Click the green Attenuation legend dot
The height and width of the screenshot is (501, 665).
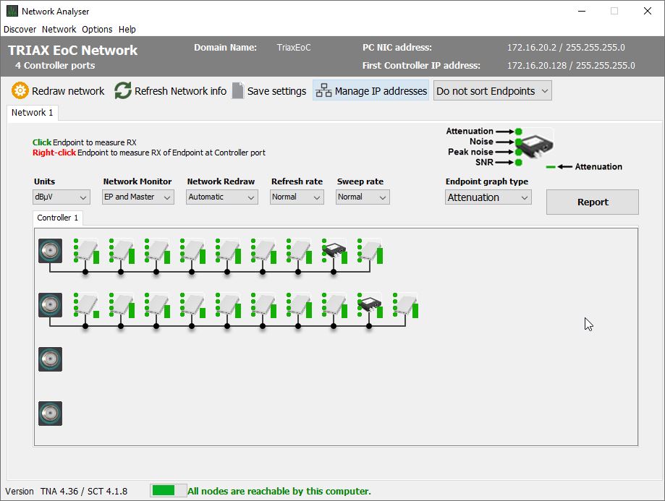click(x=518, y=132)
